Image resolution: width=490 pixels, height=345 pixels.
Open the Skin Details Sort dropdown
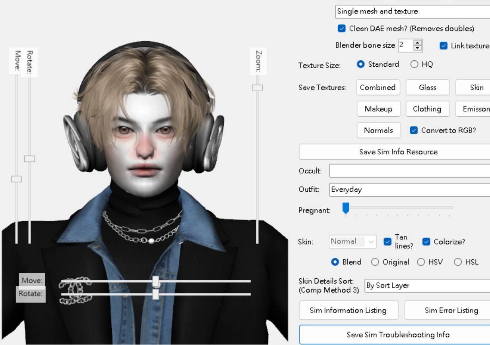click(427, 285)
